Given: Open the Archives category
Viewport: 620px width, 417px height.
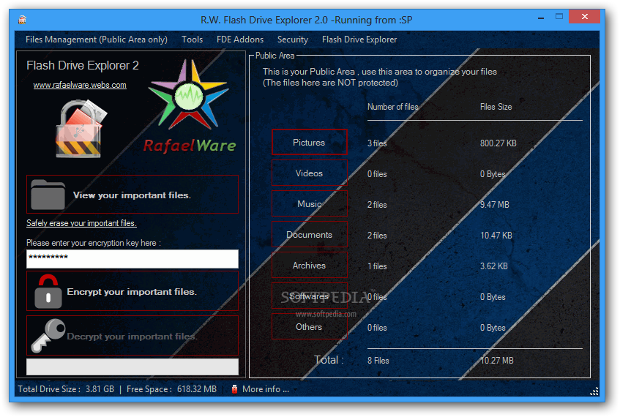Looking at the screenshot, I should 309,266.
